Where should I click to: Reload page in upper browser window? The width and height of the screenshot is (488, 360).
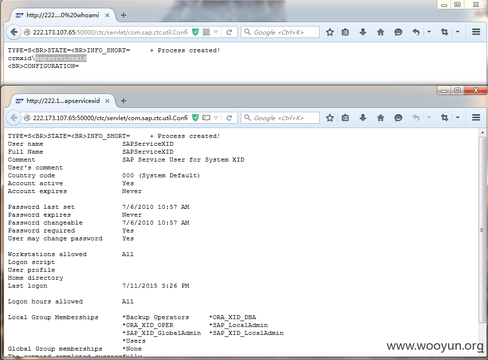pos(229,32)
